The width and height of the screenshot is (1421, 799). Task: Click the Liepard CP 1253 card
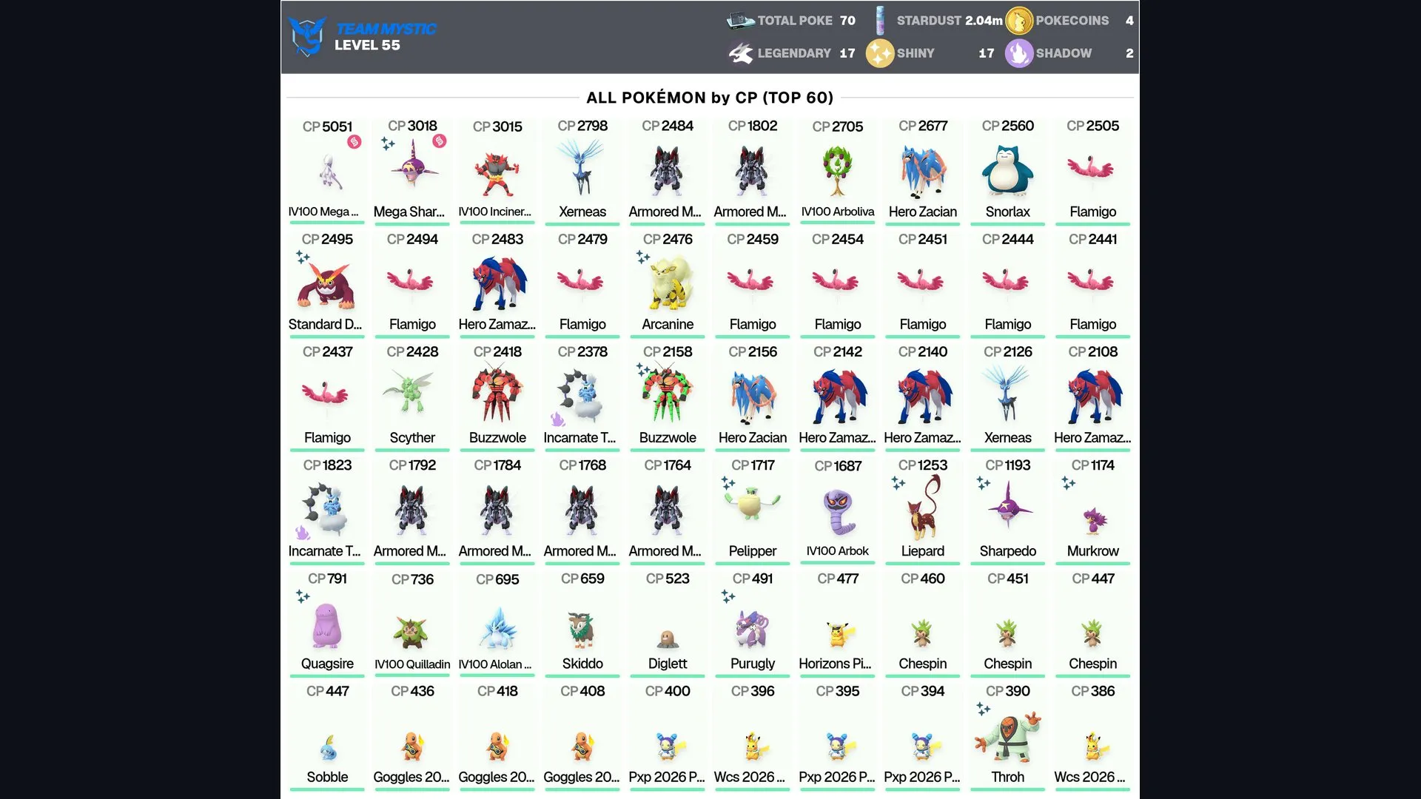coord(923,510)
